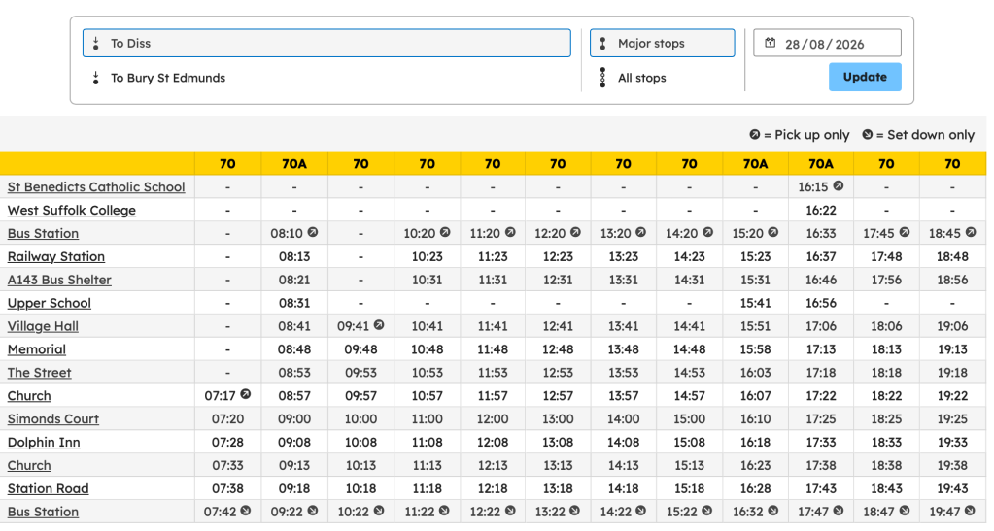Click the 08:31 Upper School time
994x531 pixels.
[294, 303]
